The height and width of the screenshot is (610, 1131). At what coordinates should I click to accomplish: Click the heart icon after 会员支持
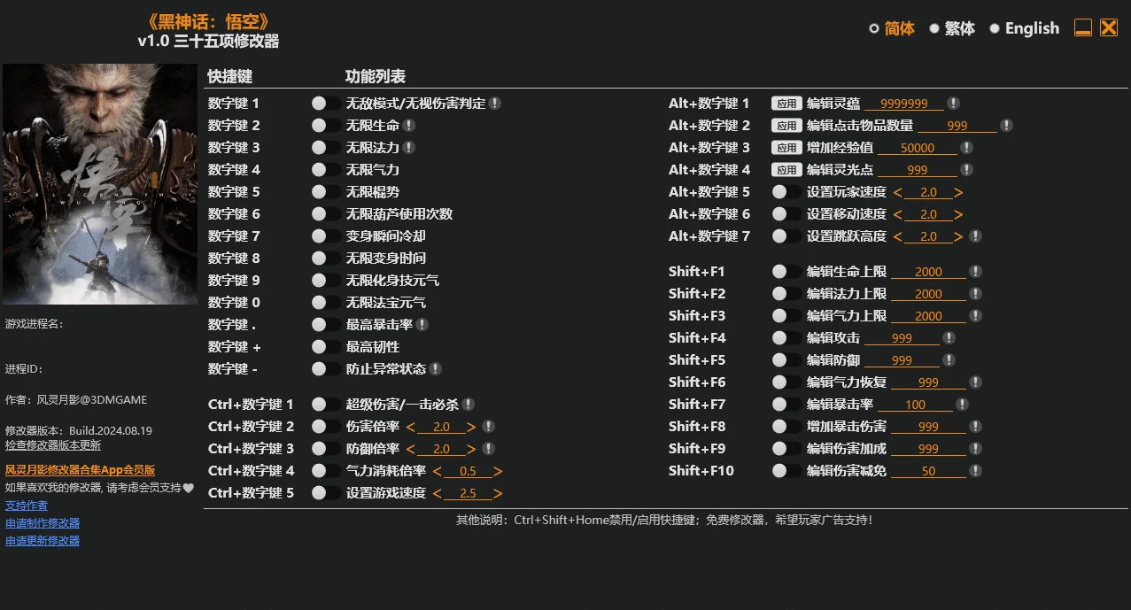coord(188,488)
